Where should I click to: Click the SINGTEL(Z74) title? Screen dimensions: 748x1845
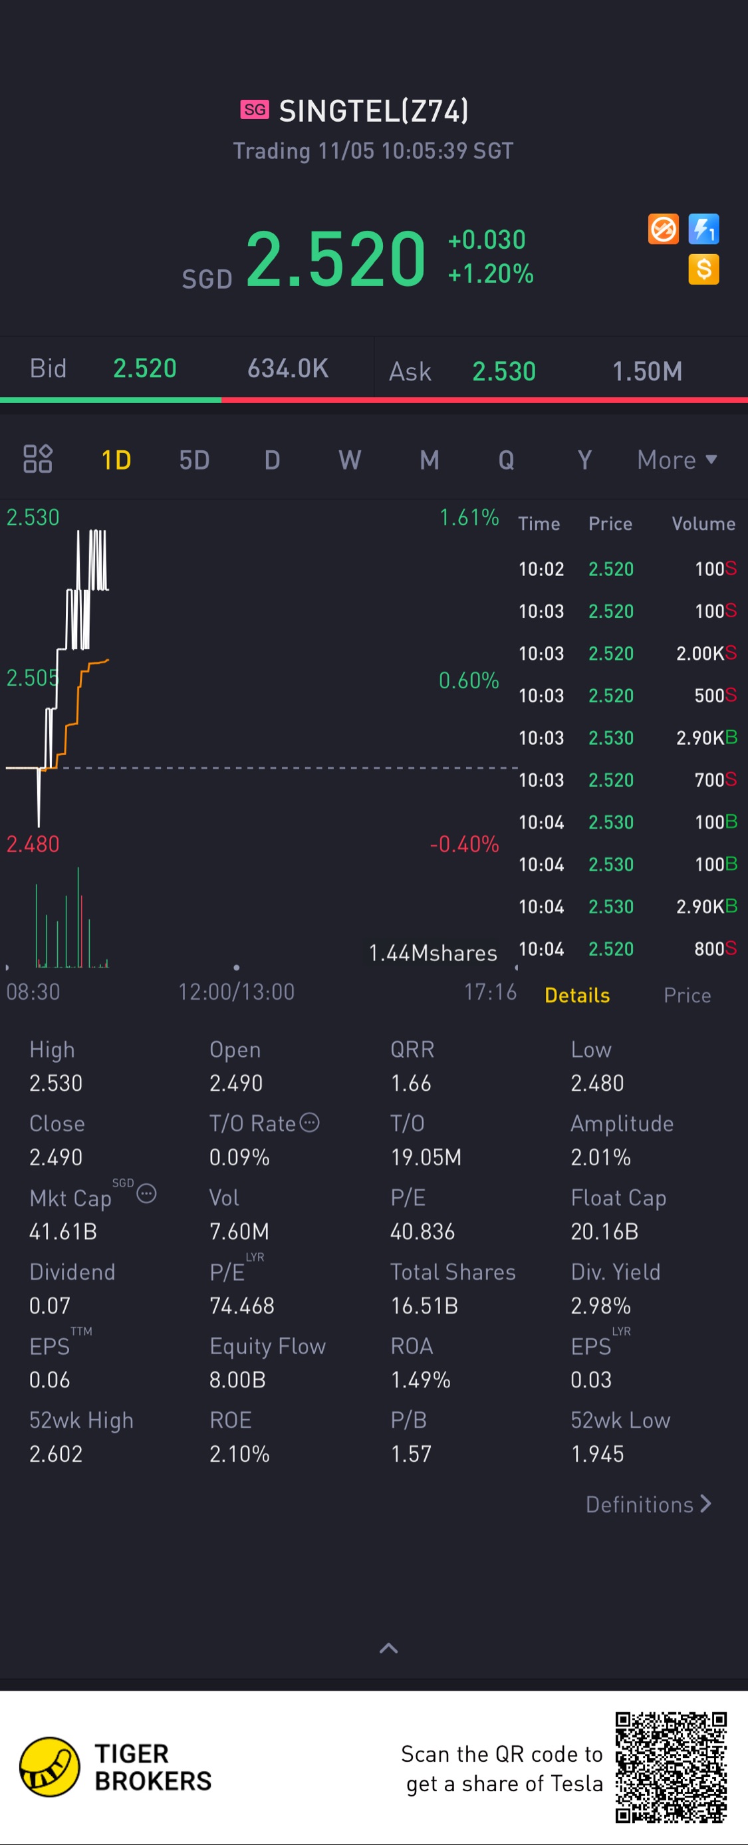(373, 110)
